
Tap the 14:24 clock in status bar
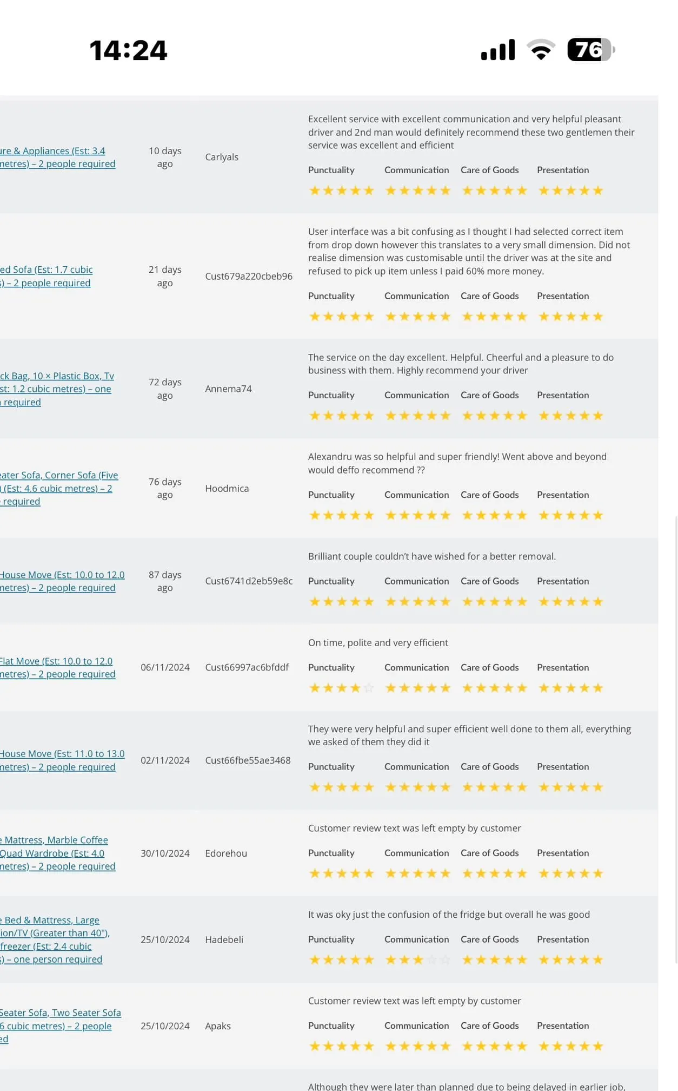128,50
